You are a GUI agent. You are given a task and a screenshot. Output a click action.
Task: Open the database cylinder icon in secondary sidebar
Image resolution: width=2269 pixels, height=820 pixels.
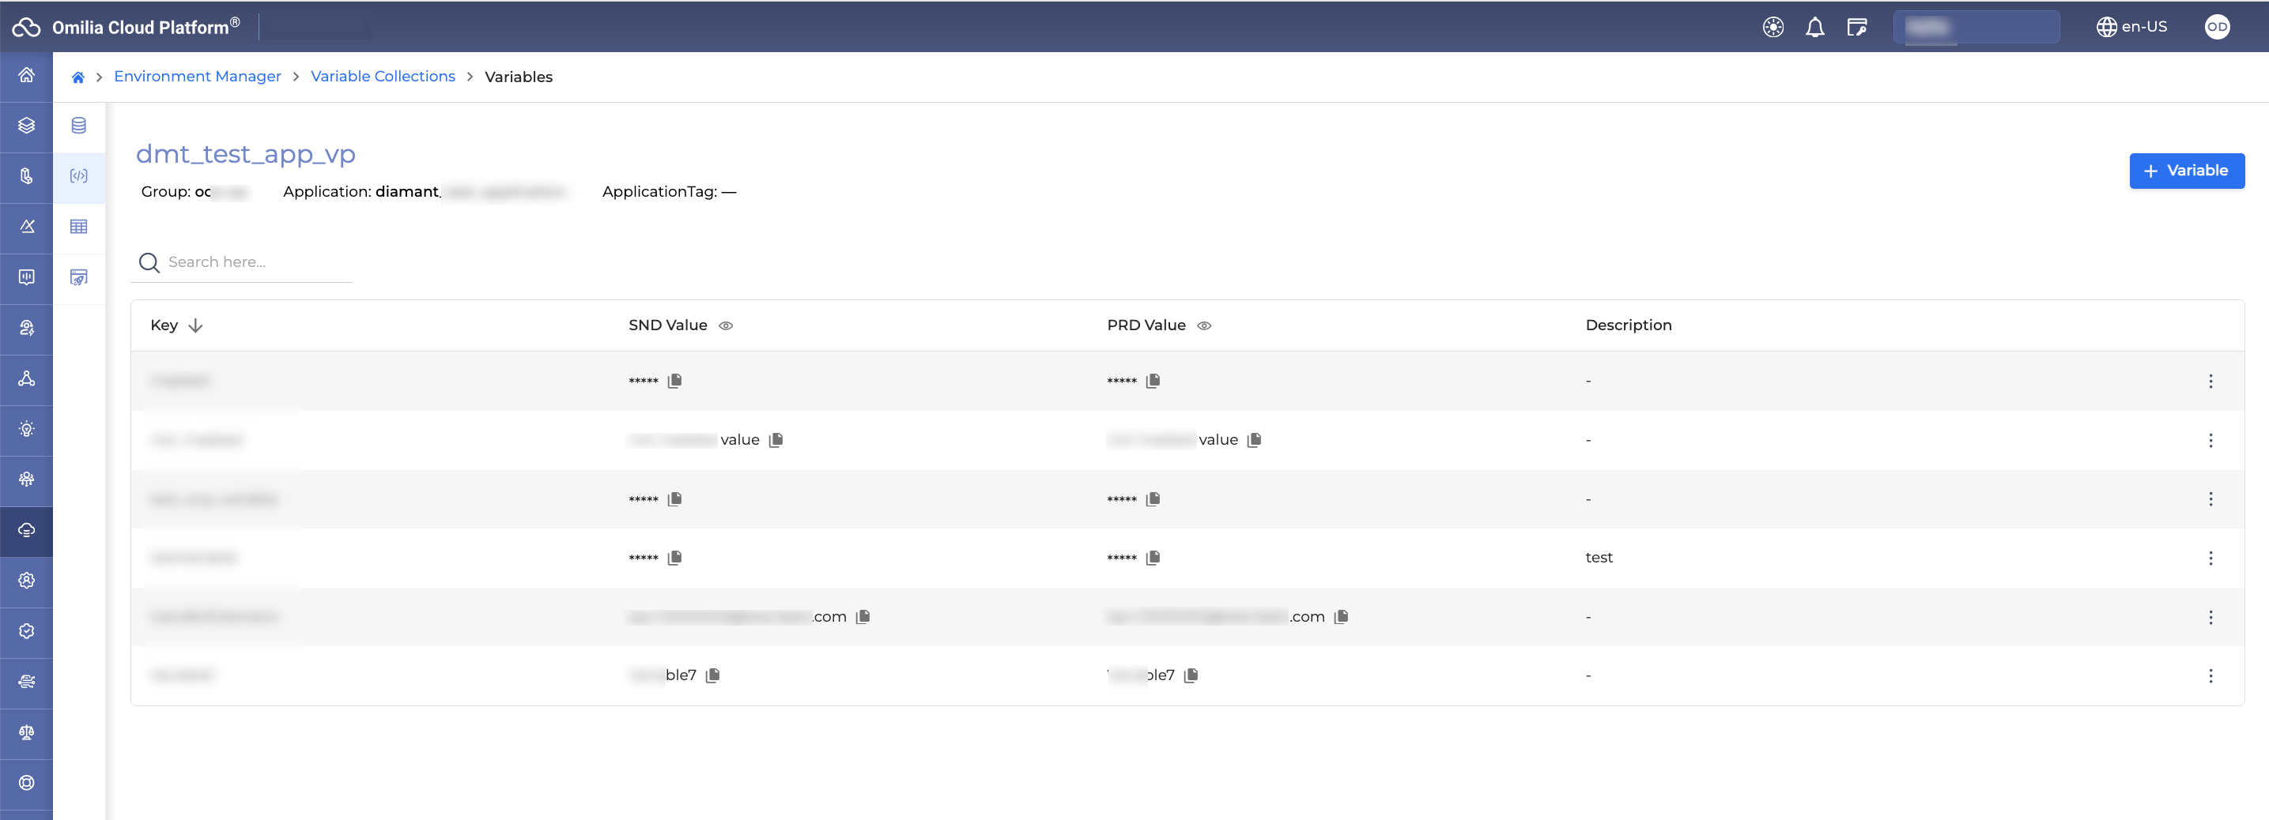(x=78, y=126)
